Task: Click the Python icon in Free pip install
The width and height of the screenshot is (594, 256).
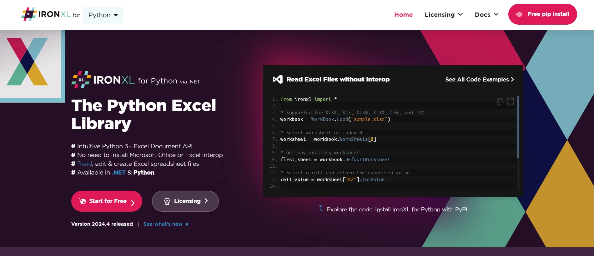Action: (519, 14)
